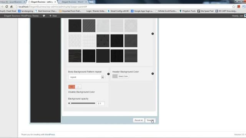Select first light pattern in middle row
The width and height of the screenshot is (246, 138).
tap(75, 41)
